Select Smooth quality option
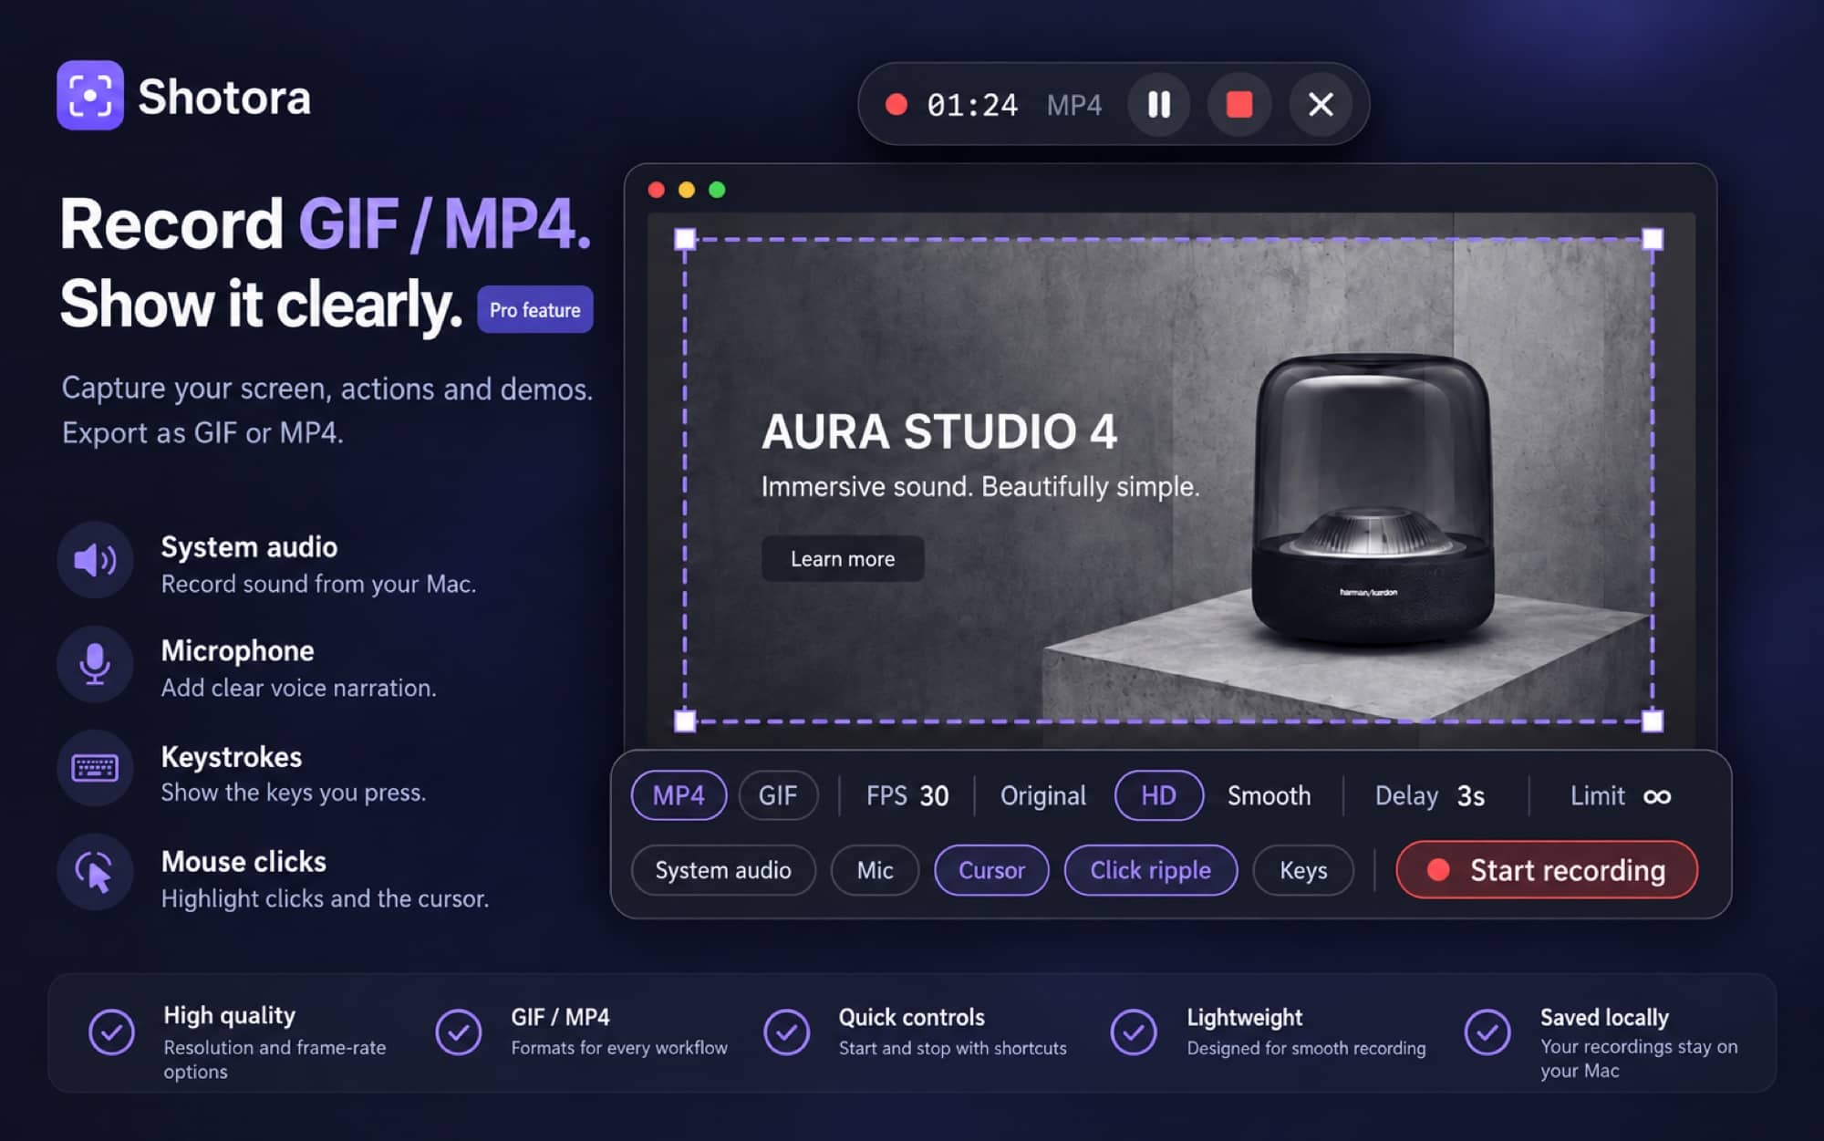Screen dimensions: 1824x1141 1269,795
